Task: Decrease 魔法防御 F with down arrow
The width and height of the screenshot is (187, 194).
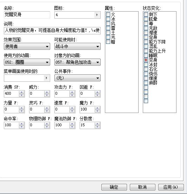Action: coord(72,127)
